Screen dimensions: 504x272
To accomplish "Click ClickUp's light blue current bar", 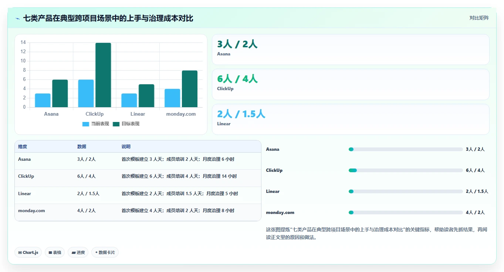I will pos(86,93).
